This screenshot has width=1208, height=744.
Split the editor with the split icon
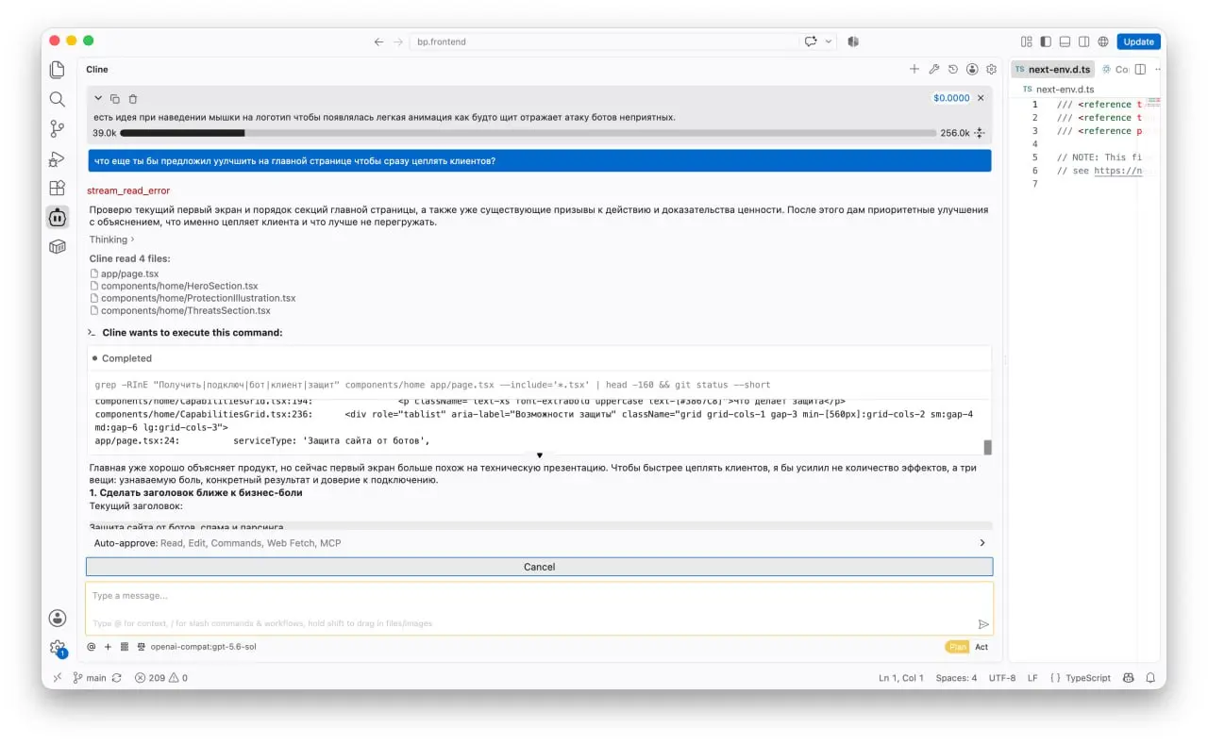(x=1140, y=69)
